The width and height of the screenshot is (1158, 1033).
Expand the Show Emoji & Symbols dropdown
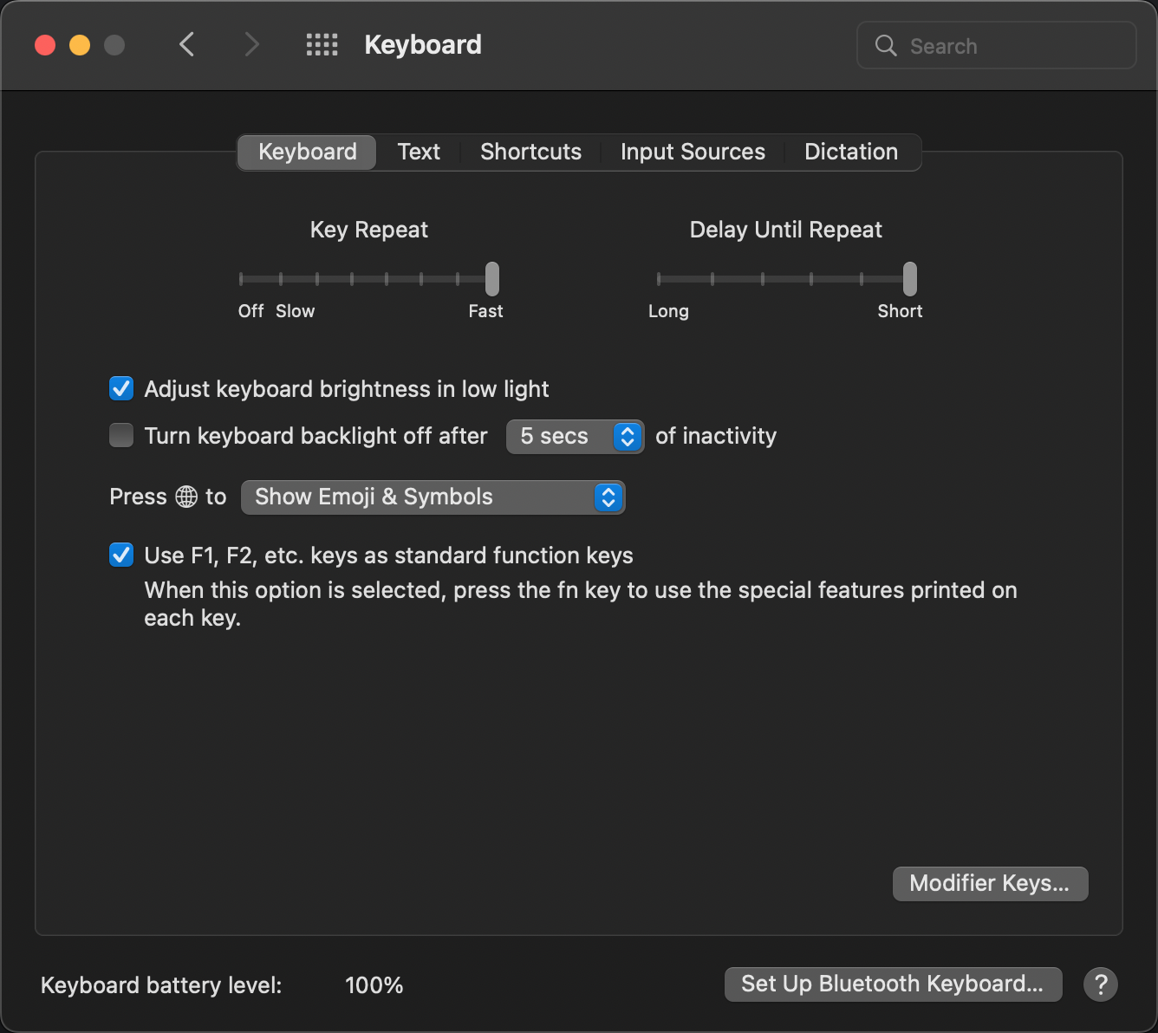pyautogui.click(x=433, y=497)
